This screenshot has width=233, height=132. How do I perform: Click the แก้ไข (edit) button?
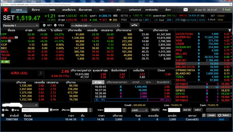[134, 25]
